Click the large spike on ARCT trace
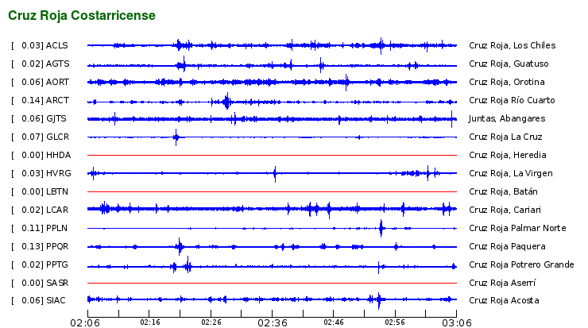The image size is (588, 328). tap(226, 101)
